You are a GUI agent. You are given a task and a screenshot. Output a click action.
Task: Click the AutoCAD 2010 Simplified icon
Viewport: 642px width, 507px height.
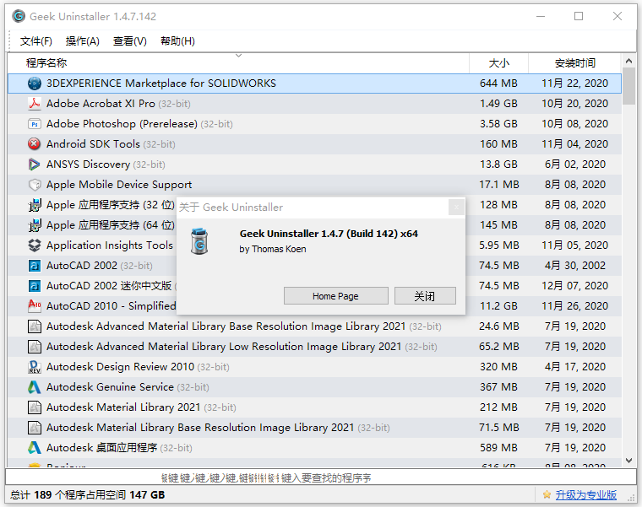pyautogui.click(x=35, y=305)
